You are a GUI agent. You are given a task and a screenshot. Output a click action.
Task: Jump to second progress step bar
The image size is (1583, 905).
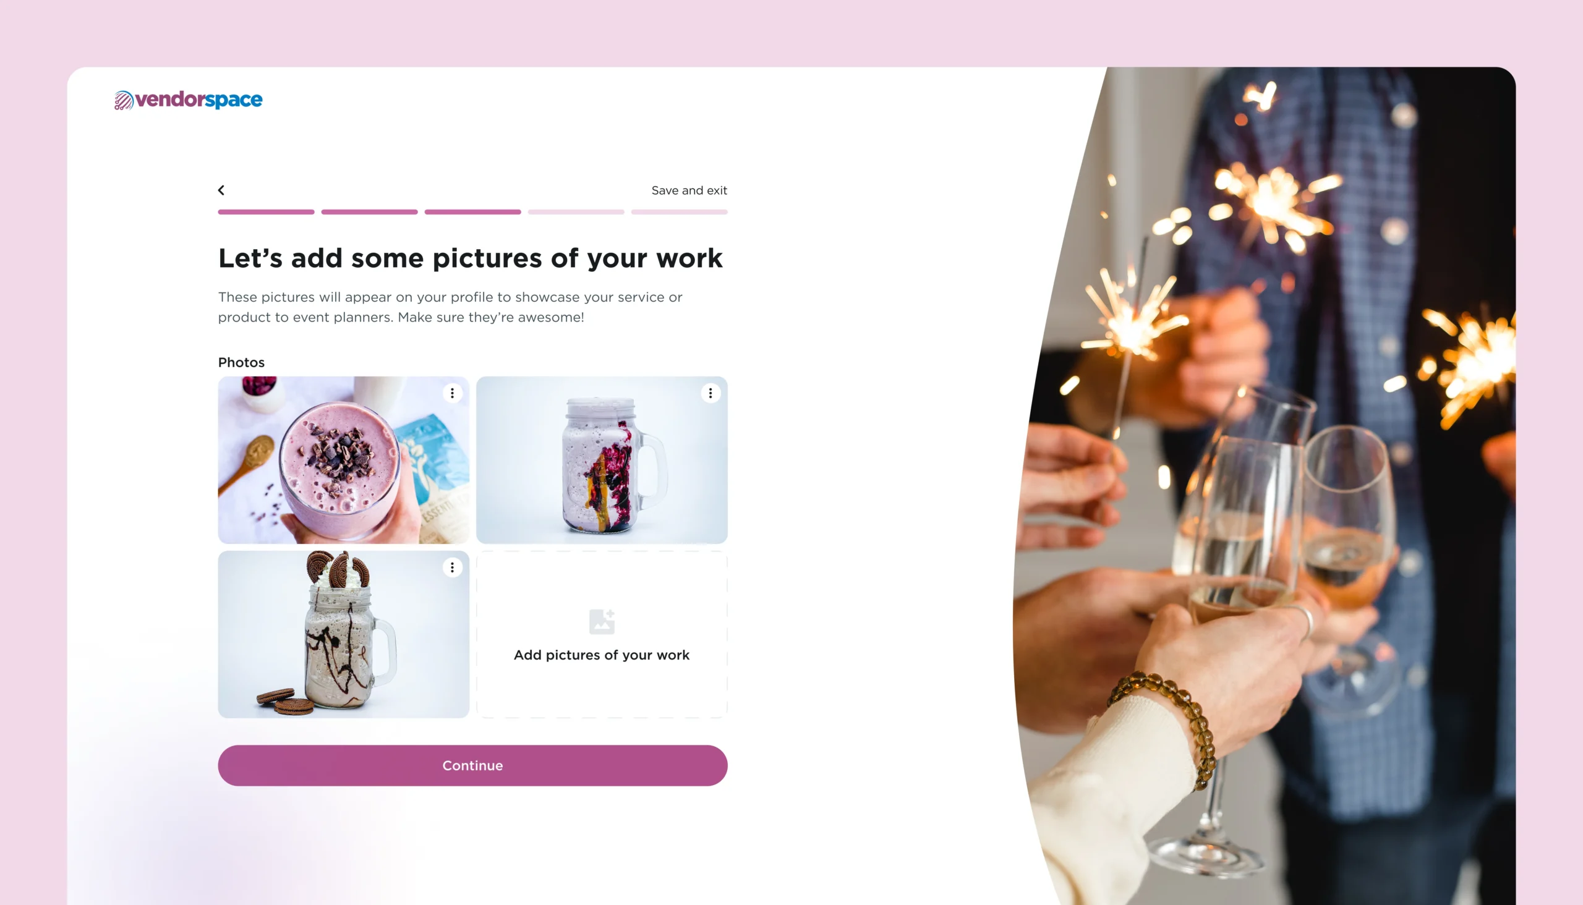369,212
